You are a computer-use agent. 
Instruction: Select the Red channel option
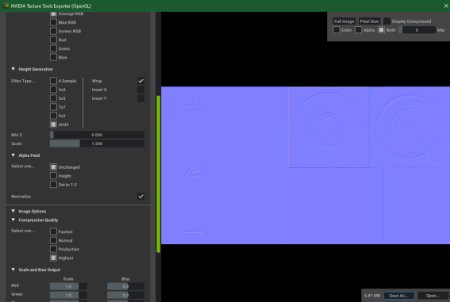53,40
